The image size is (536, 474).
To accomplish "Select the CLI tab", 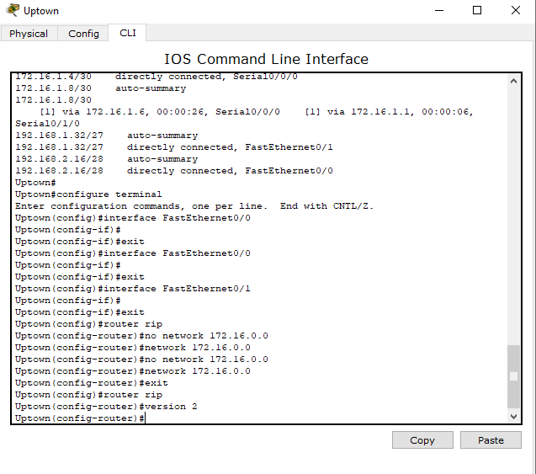I will [128, 33].
